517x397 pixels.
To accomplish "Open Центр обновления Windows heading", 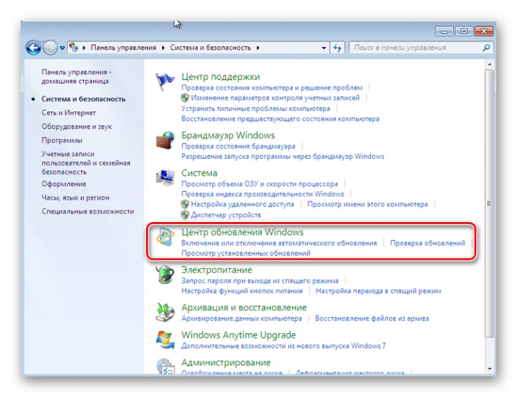I will pos(242,232).
